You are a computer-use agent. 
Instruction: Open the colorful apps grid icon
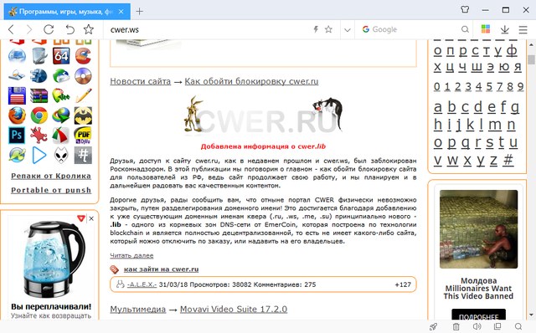[x=486, y=29]
